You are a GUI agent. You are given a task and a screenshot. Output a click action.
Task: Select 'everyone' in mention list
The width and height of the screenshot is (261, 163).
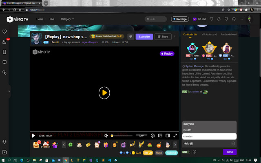(x=209, y=124)
